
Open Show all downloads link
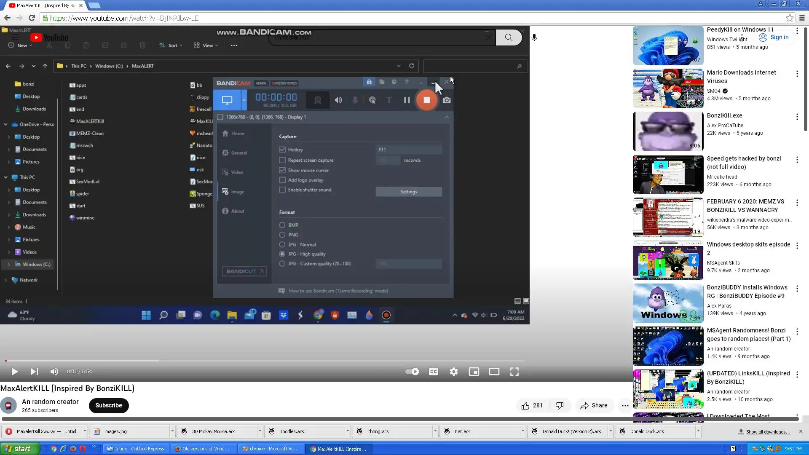click(x=768, y=431)
